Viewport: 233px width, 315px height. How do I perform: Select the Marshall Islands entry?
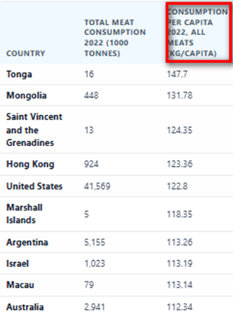click(x=25, y=214)
